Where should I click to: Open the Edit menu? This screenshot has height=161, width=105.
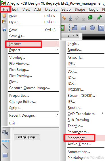15,10
